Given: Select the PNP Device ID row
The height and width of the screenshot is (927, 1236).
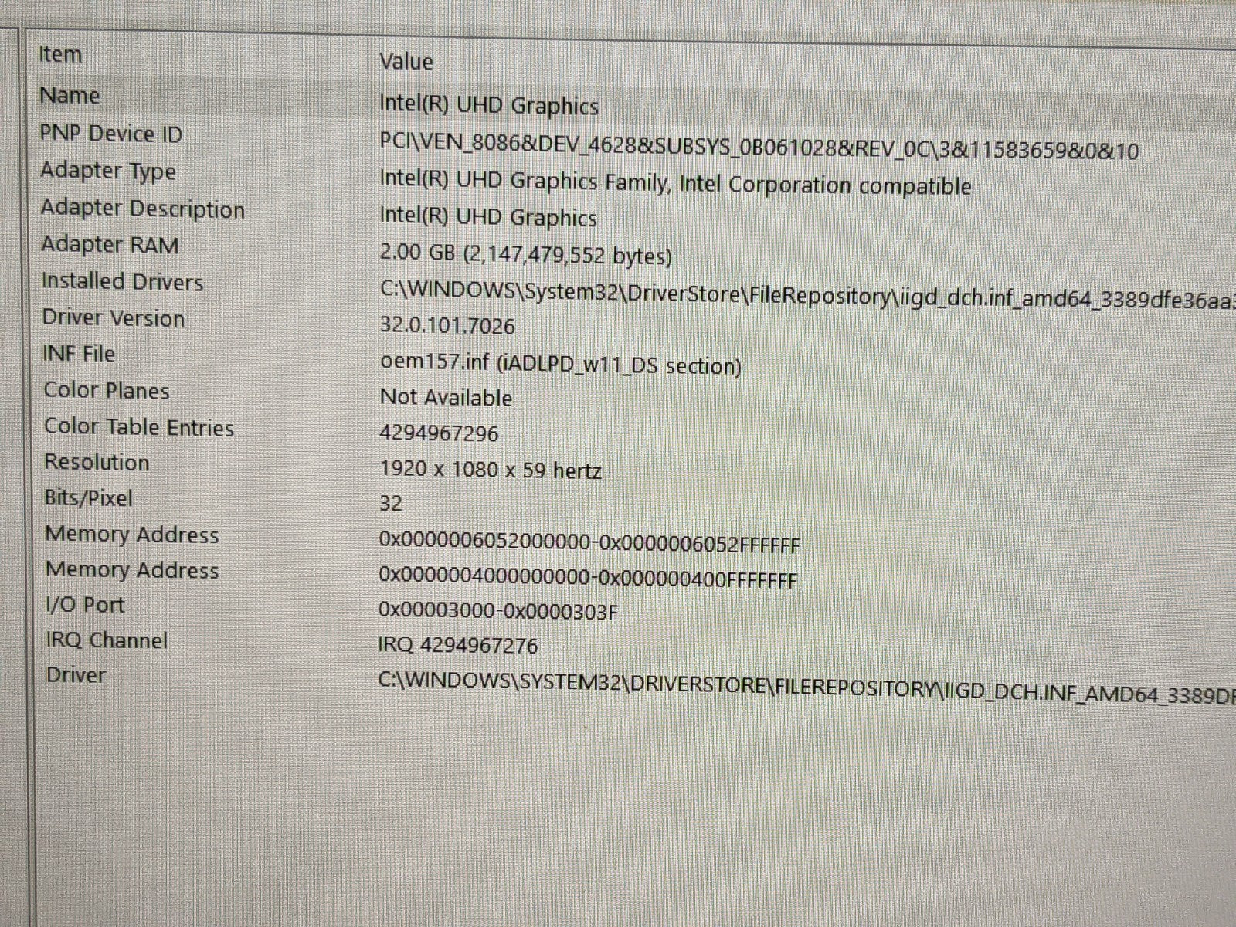Looking at the screenshot, I should click(x=111, y=134).
